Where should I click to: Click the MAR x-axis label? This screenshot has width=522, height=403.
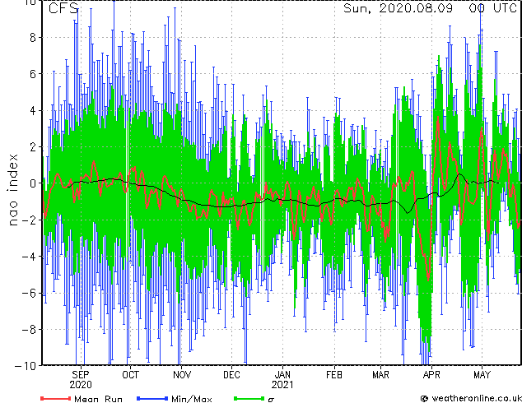tap(381, 375)
